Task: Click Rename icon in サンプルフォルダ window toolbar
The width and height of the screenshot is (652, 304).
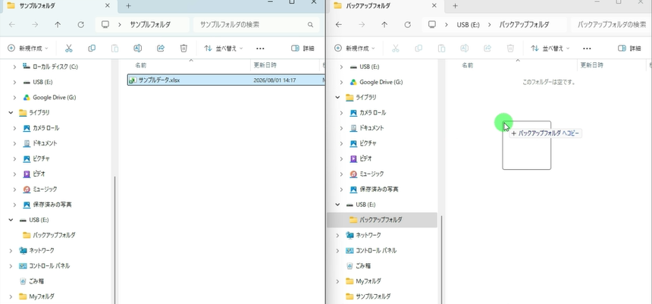Action: pos(138,49)
